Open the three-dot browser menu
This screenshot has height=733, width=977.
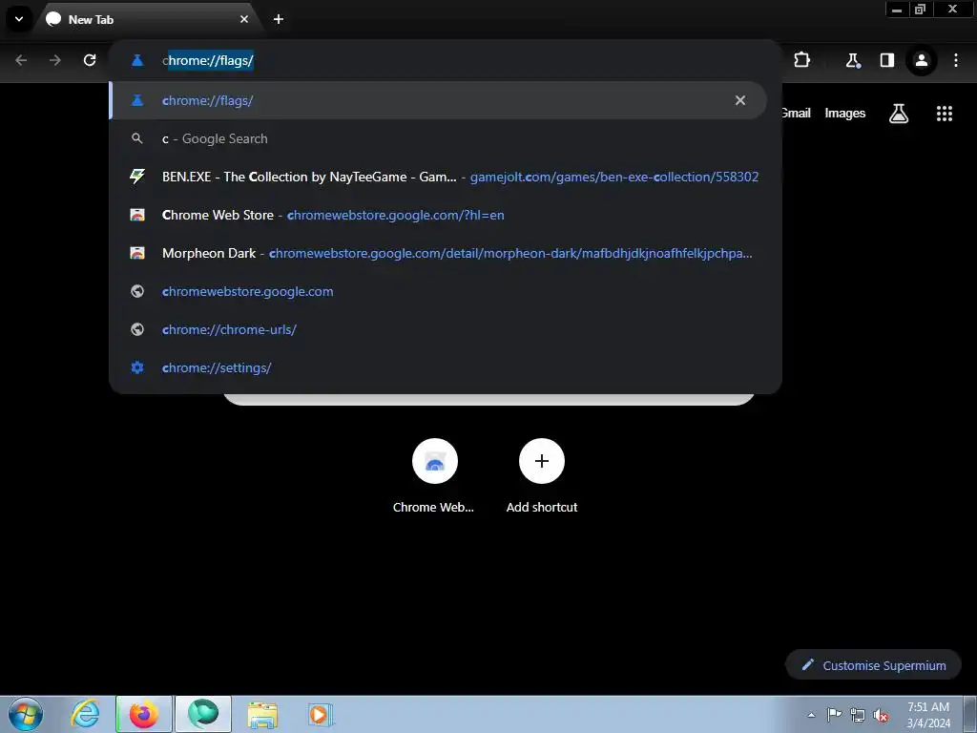(956, 60)
